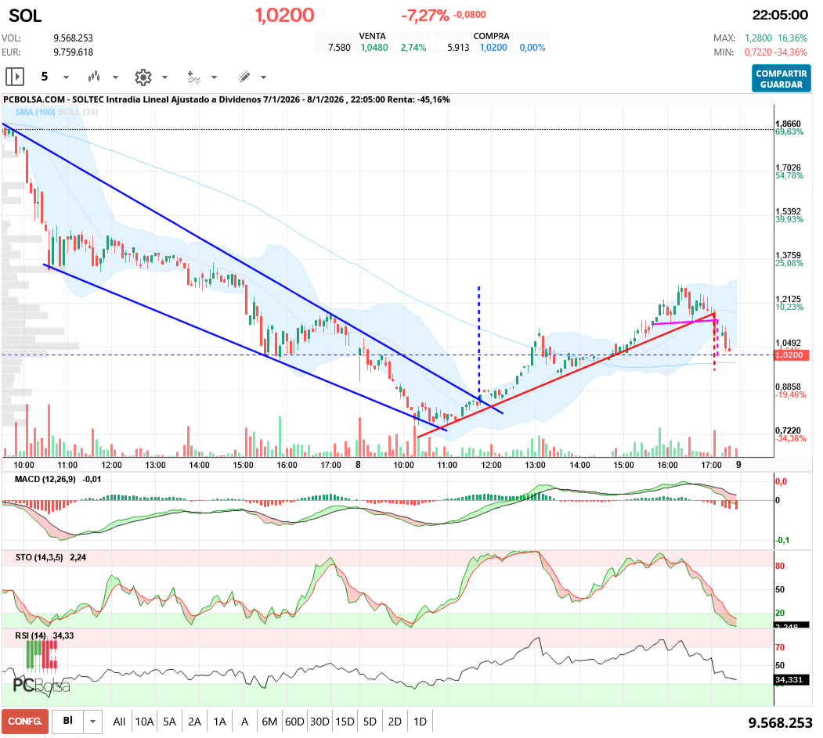Select the 1D time range
The image size is (823, 738).
(420, 722)
